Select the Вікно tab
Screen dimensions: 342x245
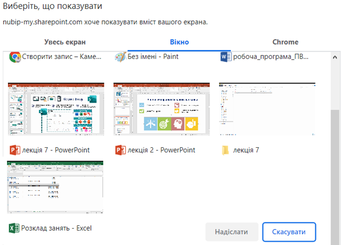coord(179,42)
